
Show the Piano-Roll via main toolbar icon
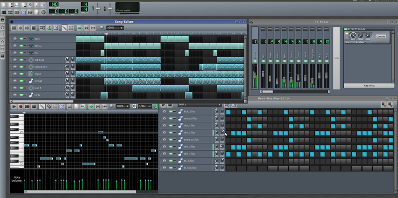tap(17, 12)
